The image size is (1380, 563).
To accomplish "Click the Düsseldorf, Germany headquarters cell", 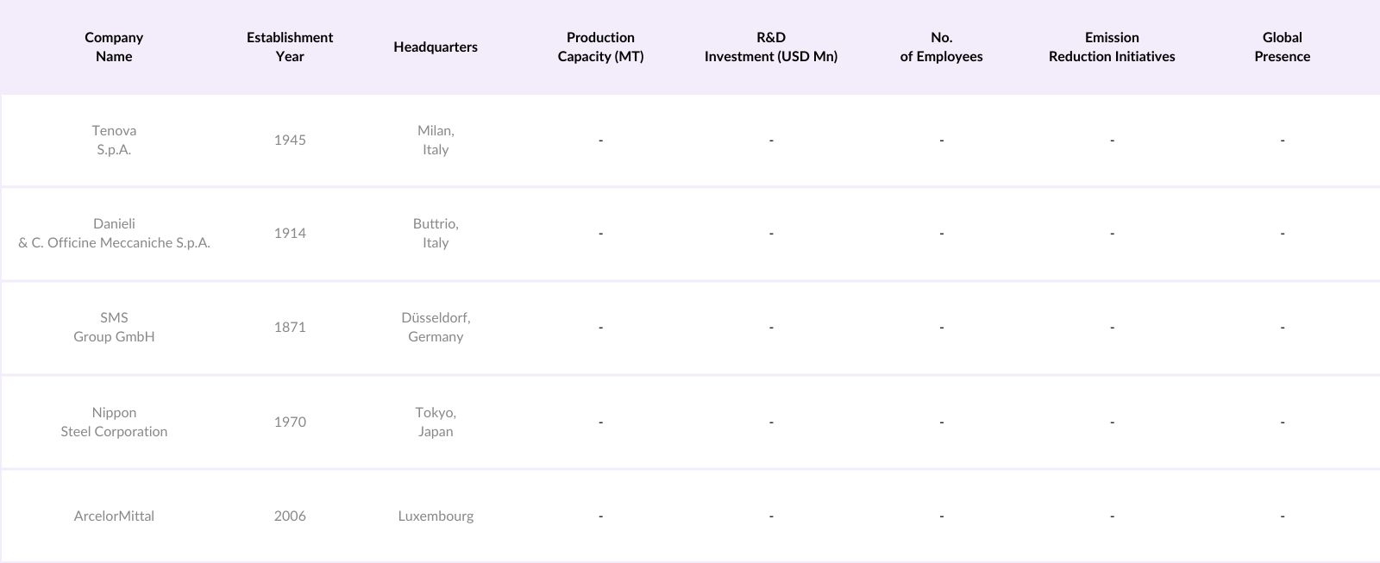I will 436,327.
